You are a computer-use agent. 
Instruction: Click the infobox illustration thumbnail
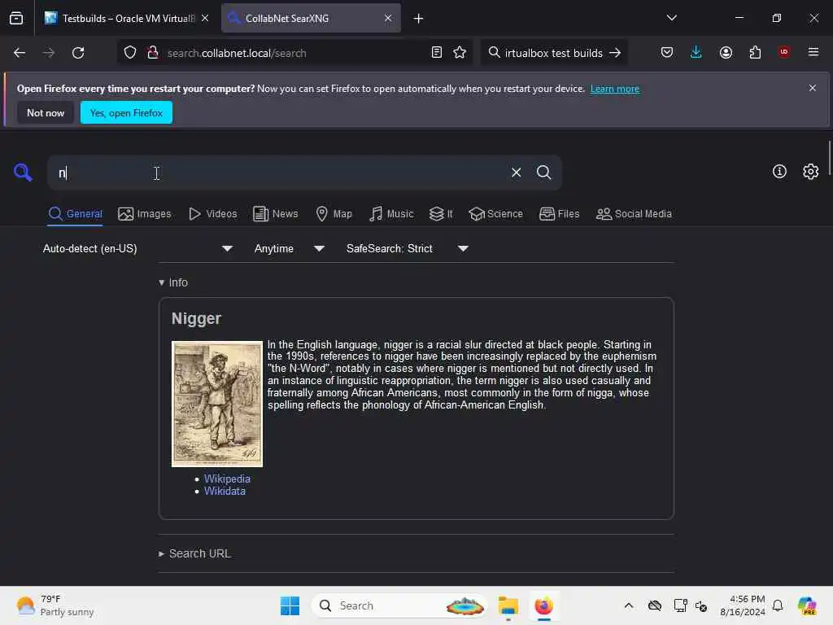coord(216,404)
